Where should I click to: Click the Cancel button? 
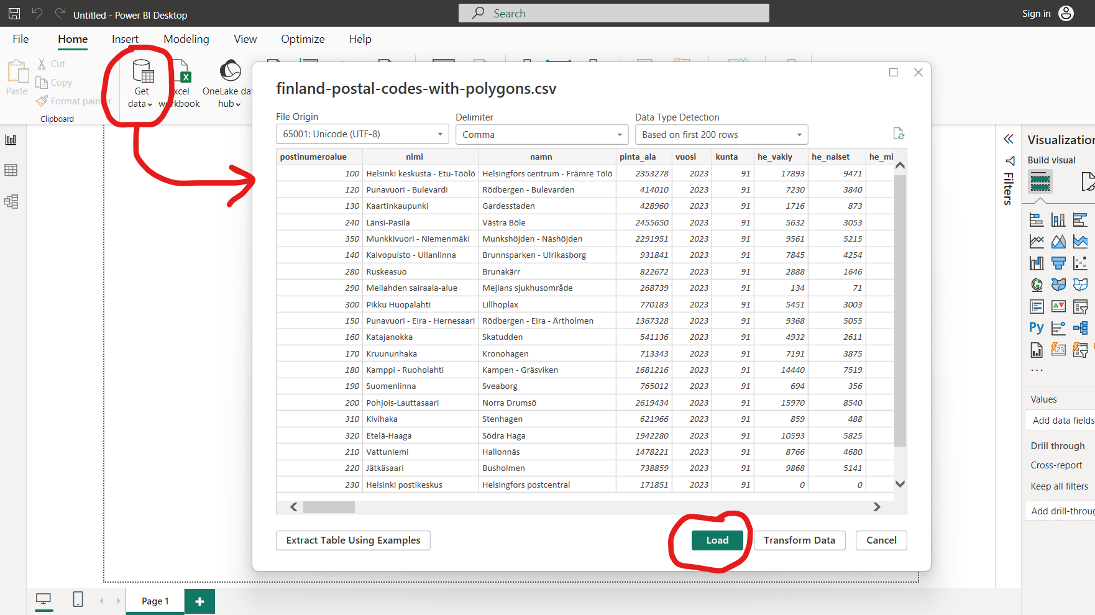click(881, 540)
